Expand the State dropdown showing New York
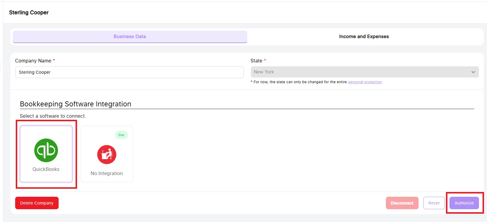Image resolution: width=487 pixels, height=222 pixels. 365,72
